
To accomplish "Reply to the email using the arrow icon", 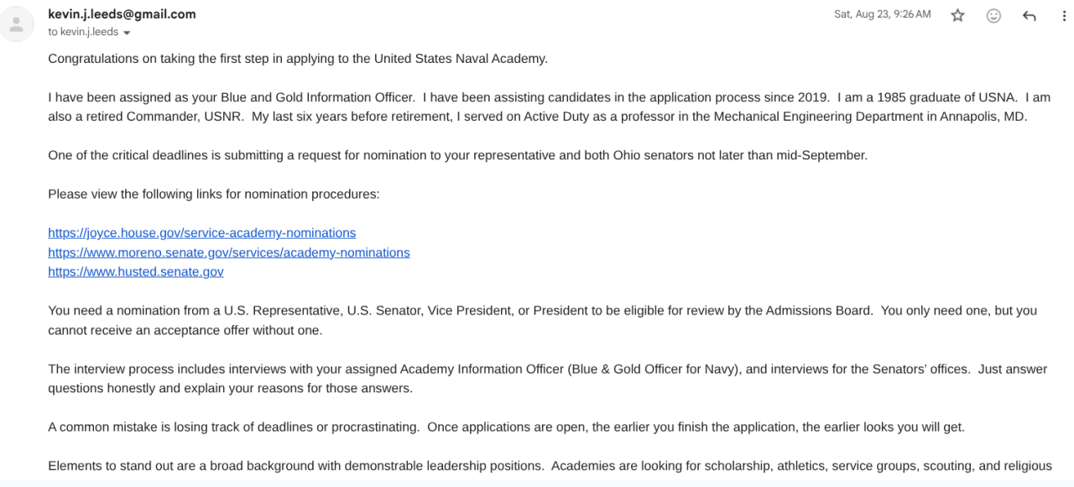I will [x=1030, y=16].
